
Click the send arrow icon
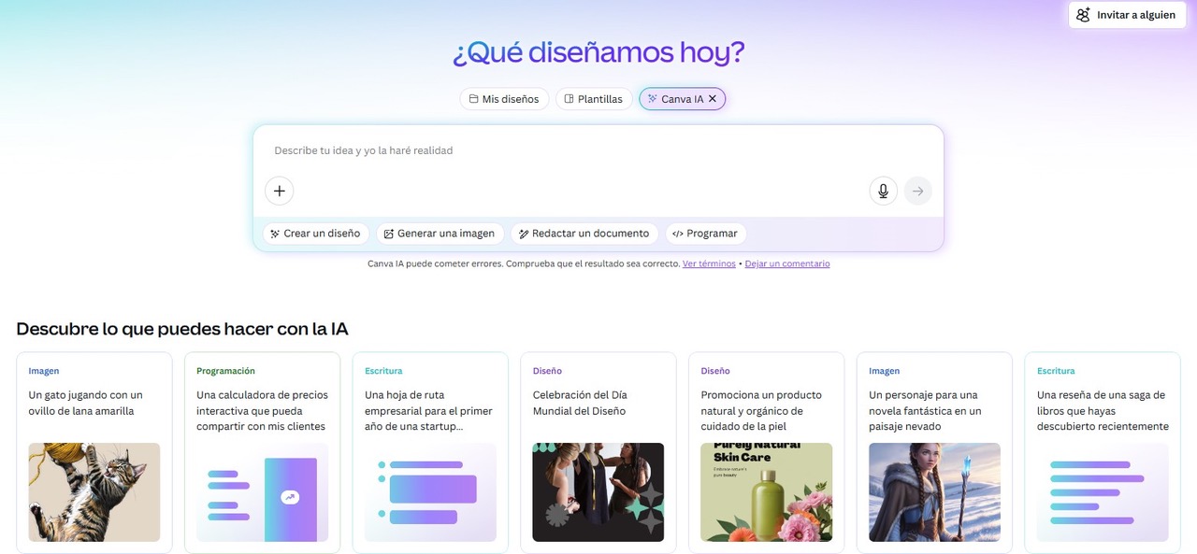tap(917, 191)
